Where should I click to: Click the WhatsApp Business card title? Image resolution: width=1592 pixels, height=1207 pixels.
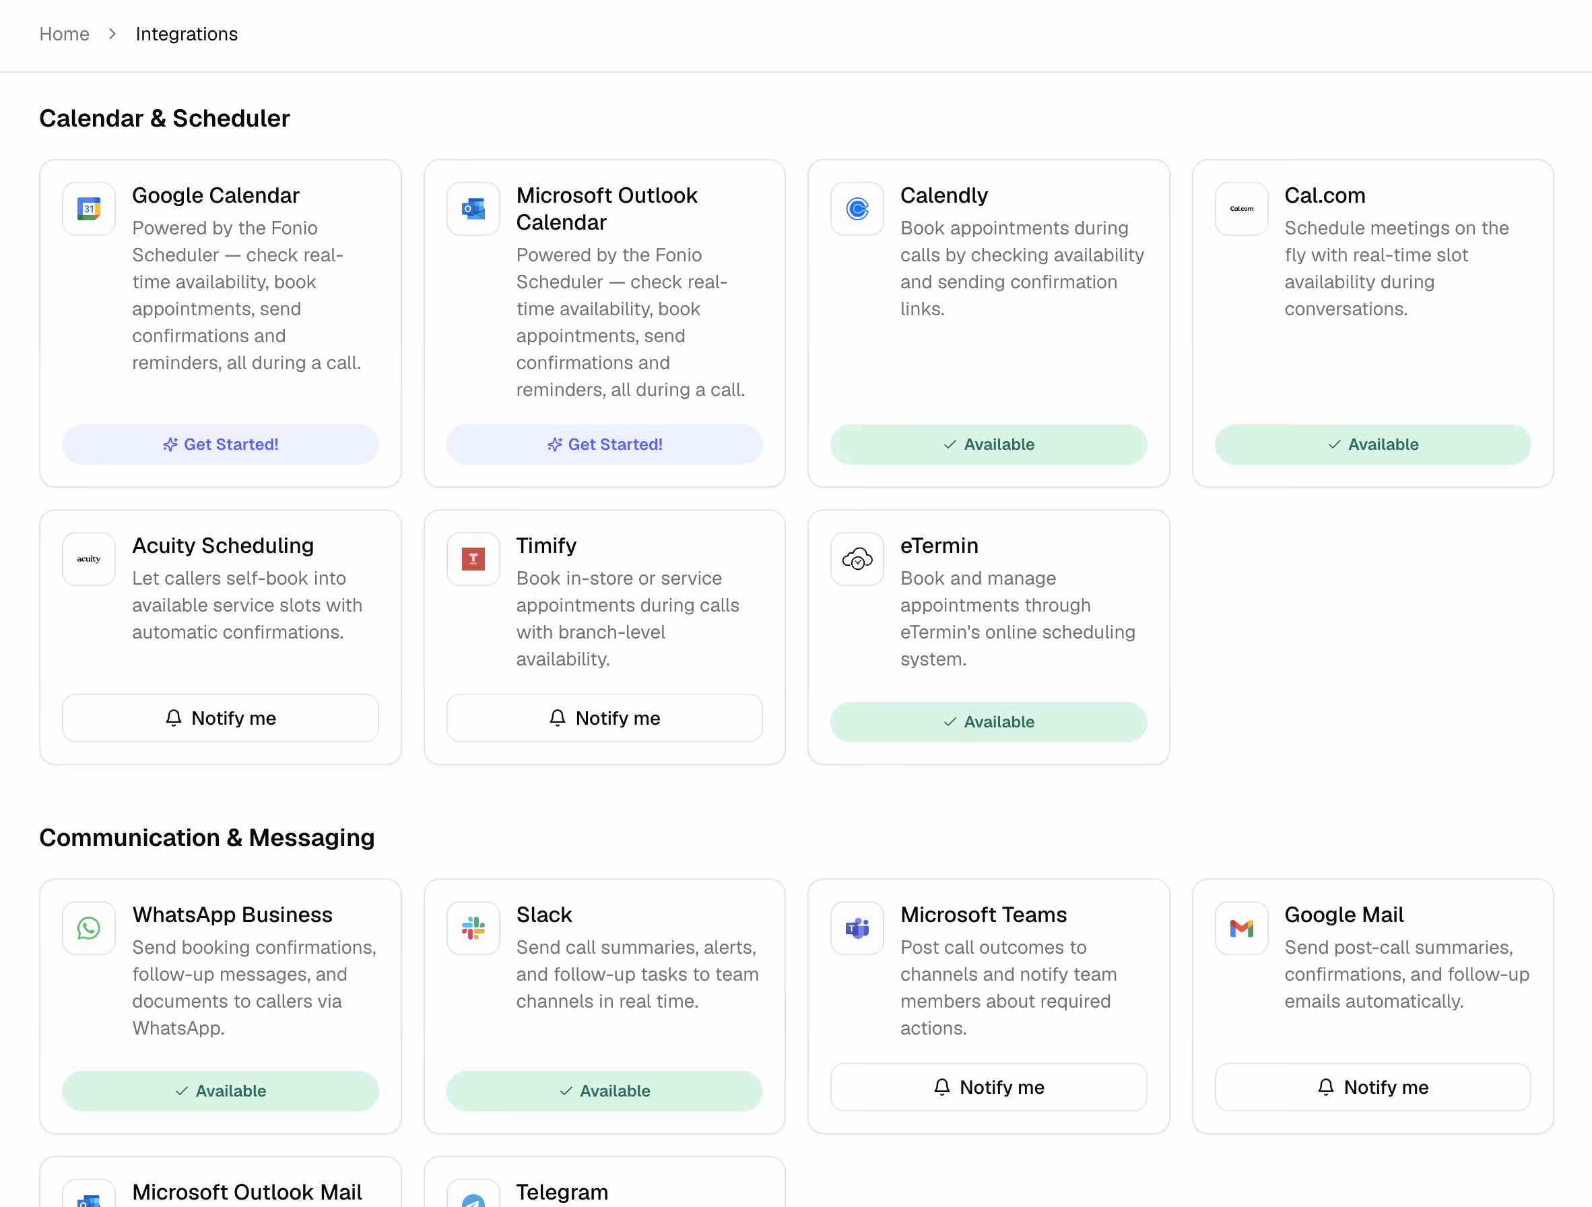click(x=232, y=915)
